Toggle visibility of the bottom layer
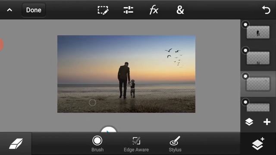 pos(245,102)
